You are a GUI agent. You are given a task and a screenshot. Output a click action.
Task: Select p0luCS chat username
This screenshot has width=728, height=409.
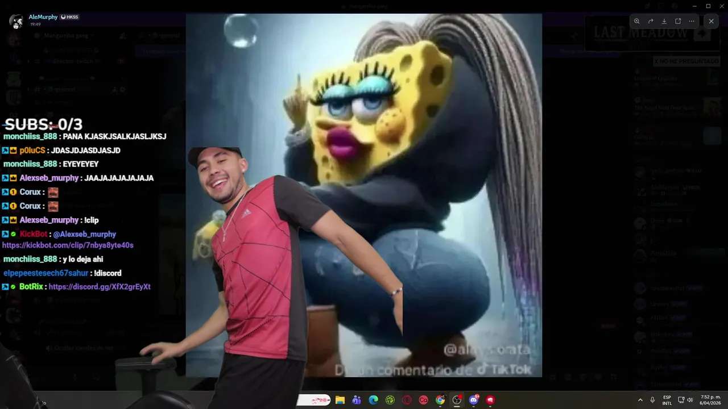(32, 151)
